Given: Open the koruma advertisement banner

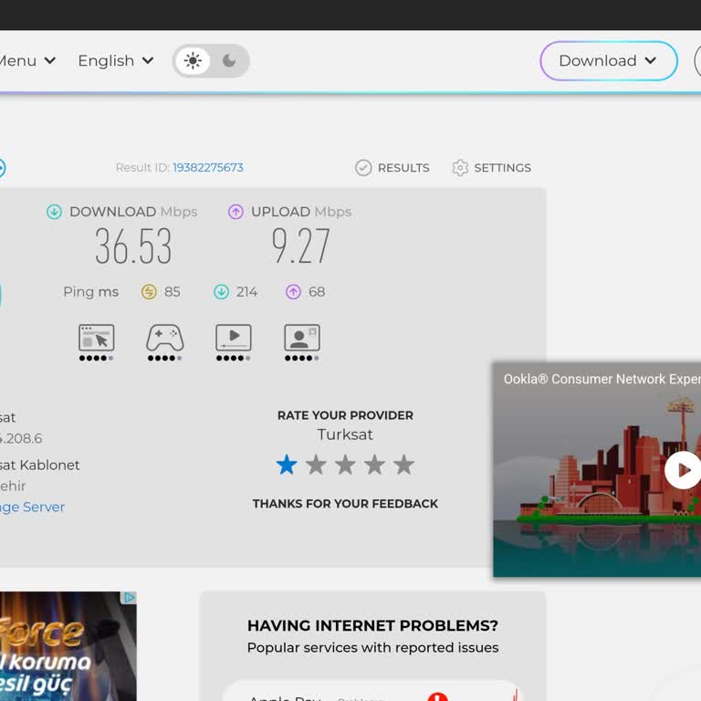Looking at the screenshot, I should [68, 646].
